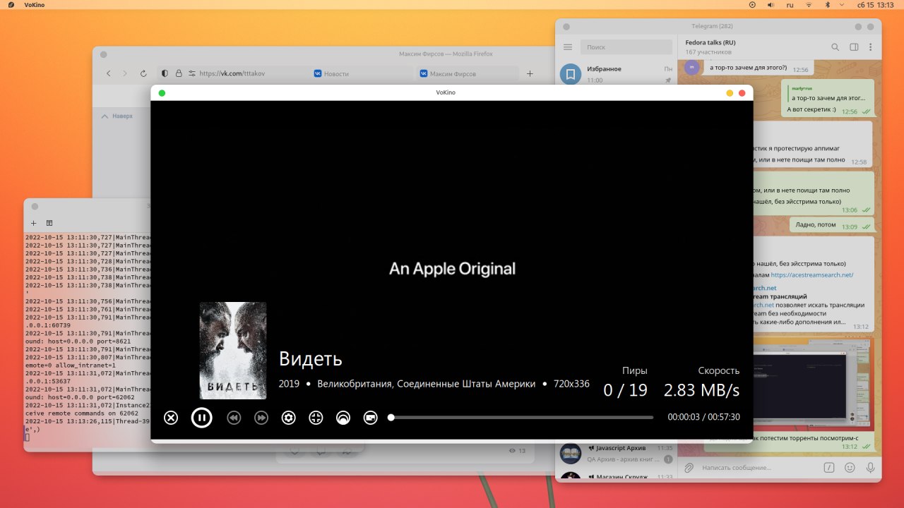Toggle Telegram right info sidebar panel
Viewport: 904px width, 508px height.
point(854,47)
